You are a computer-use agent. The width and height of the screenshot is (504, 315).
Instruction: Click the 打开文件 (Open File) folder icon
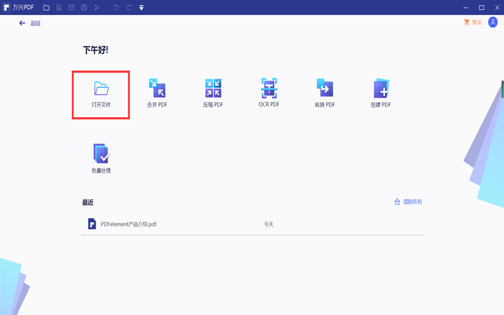tap(101, 88)
